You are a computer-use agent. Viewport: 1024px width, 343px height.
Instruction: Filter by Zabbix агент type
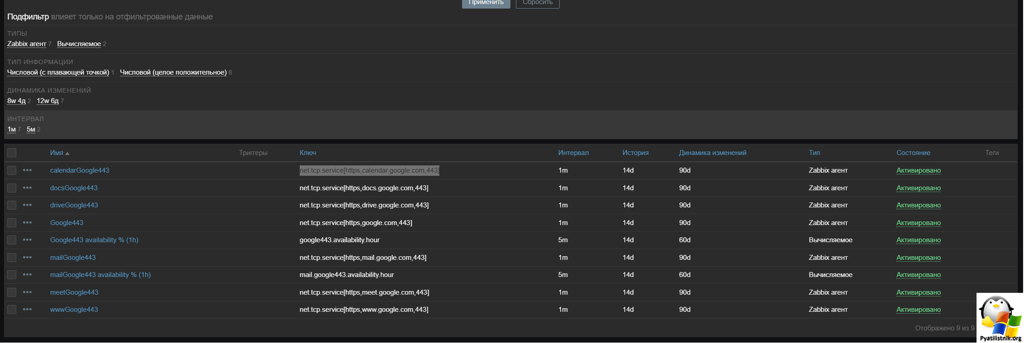(27, 44)
